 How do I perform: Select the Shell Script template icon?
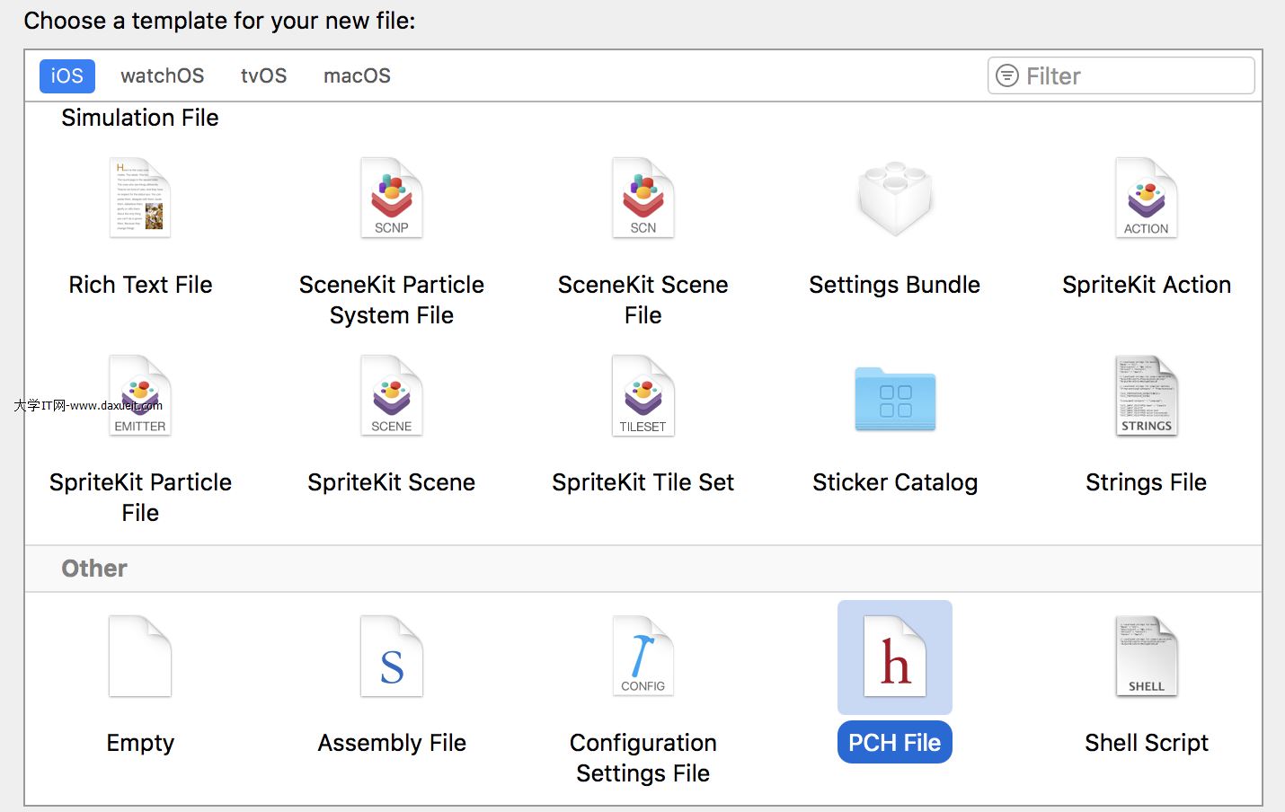point(1147,657)
